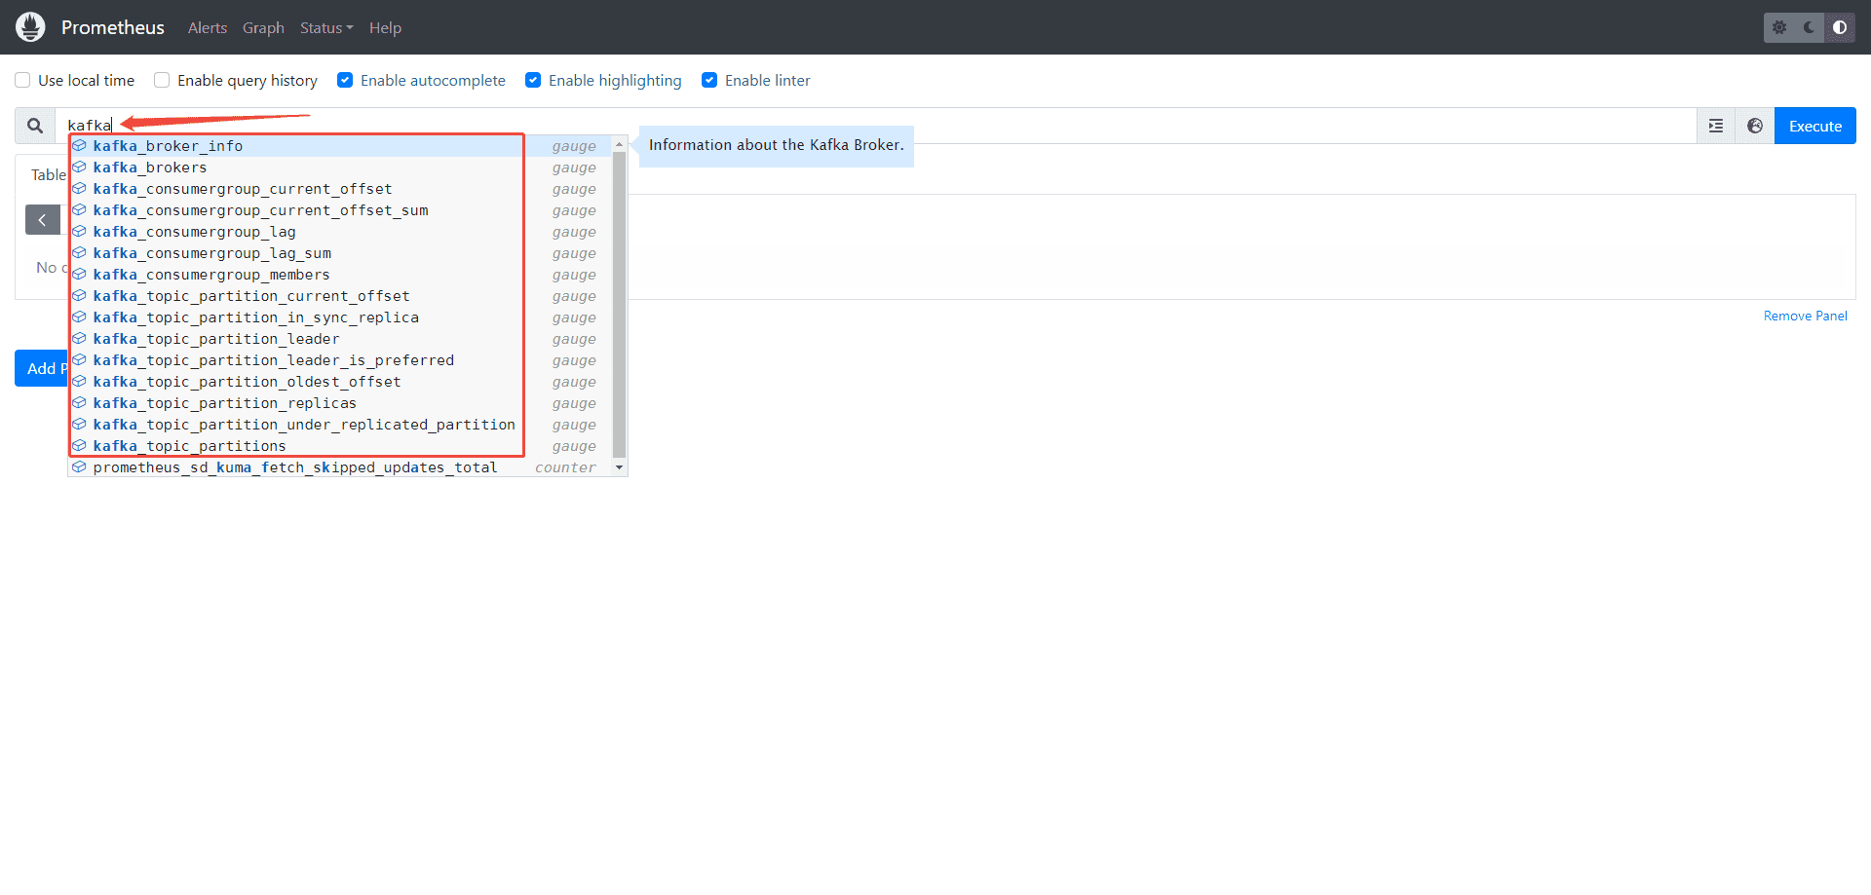Click the search magnifier icon
This screenshot has width=1871, height=895.
[x=35, y=126]
